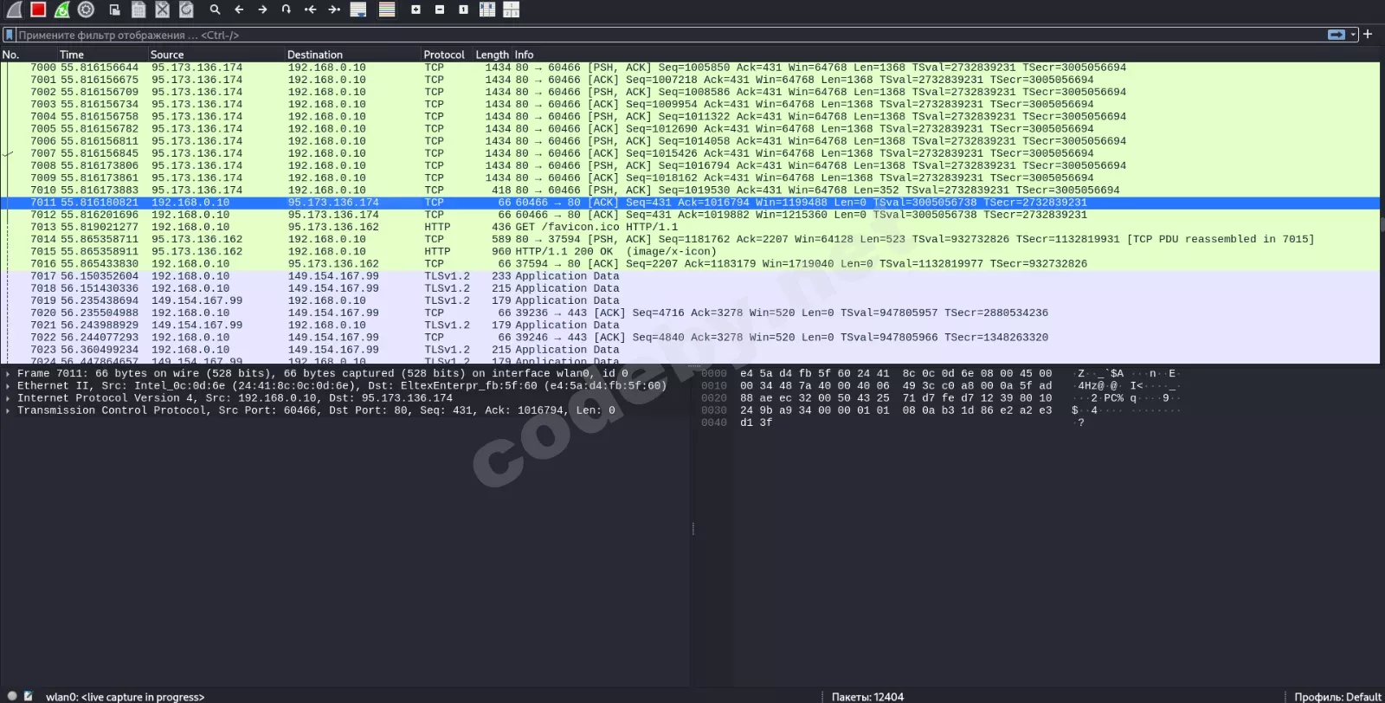1385x703 pixels.
Task: Open a capture file icon
Action: 114,10
